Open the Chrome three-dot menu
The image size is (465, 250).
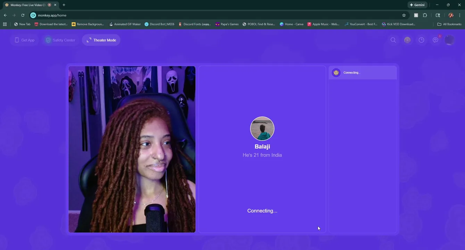(460, 15)
